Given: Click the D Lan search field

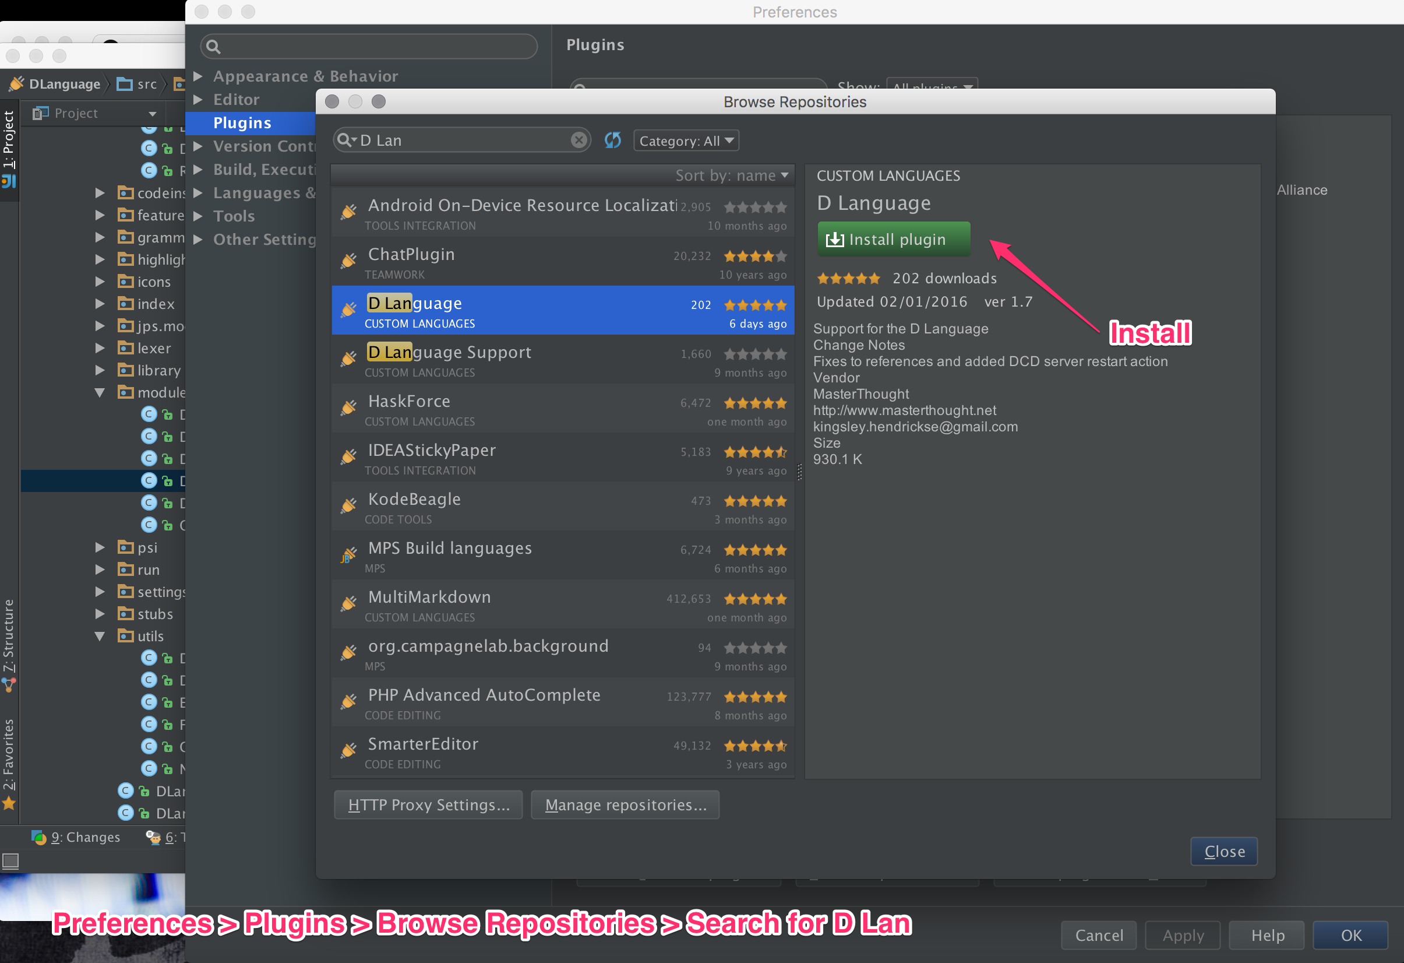Looking at the screenshot, I should pos(461,140).
